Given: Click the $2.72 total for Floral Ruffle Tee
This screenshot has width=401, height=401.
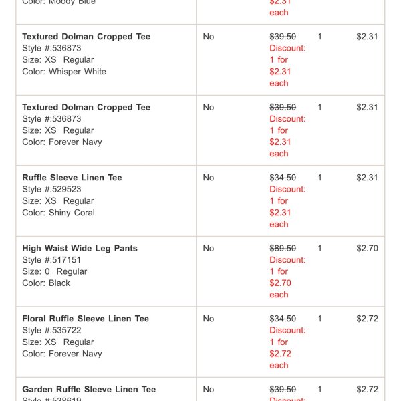Looking at the screenshot, I should [367, 319].
